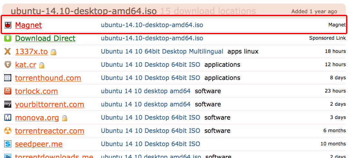Click 'applications' in the torrenthound.com row

[x=222, y=78]
